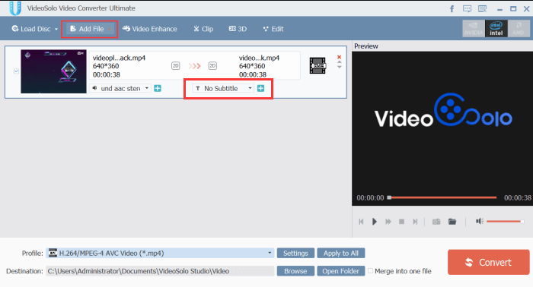This screenshot has width=533, height=287.
Task: Expand the Load Disc dropdown arrow
Action: (56, 29)
